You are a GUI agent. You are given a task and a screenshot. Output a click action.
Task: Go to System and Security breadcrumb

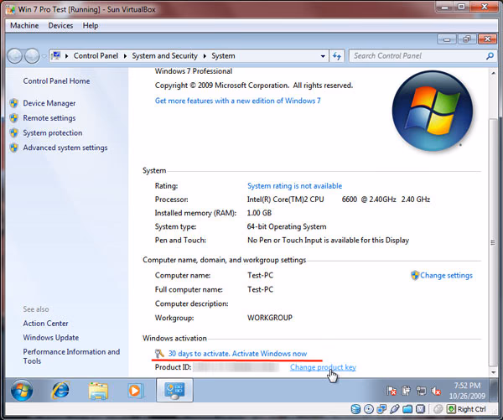coord(164,56)
